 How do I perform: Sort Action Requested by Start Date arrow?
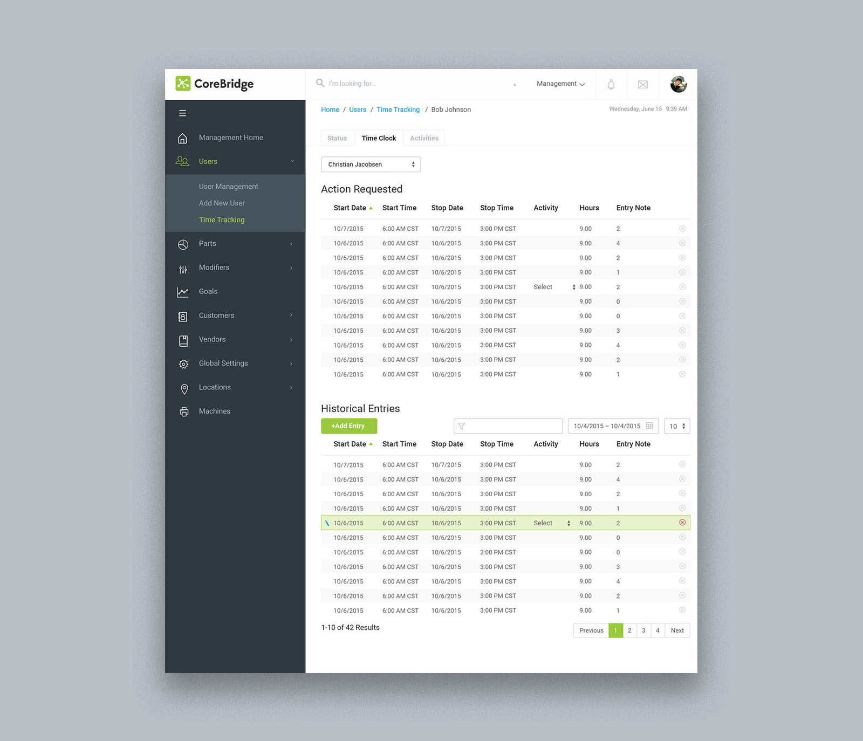pyautogui.click(x=371, y=208)
